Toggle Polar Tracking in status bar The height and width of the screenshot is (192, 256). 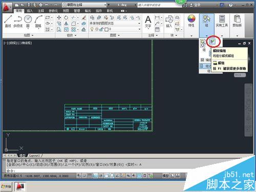101,176
